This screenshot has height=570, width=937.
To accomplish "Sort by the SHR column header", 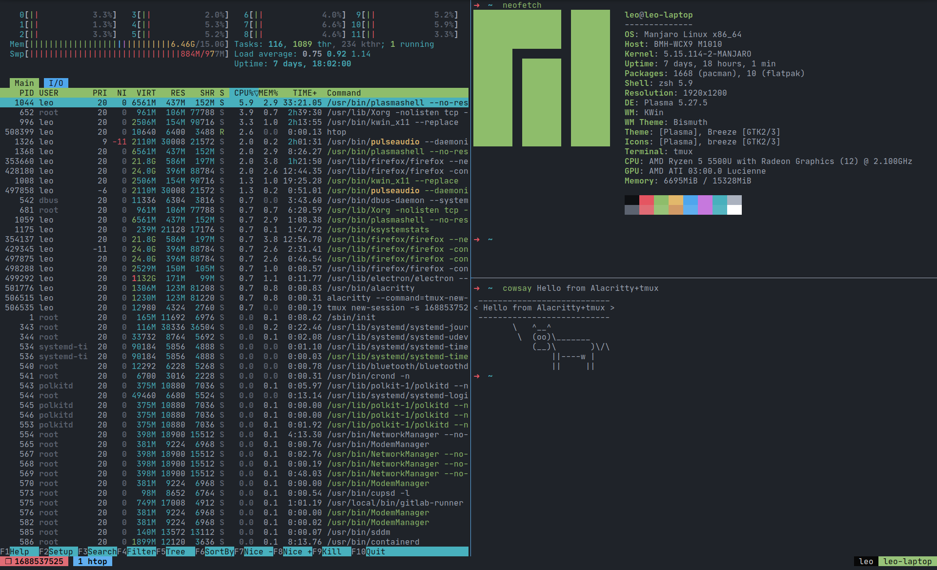I will (207, 93).
